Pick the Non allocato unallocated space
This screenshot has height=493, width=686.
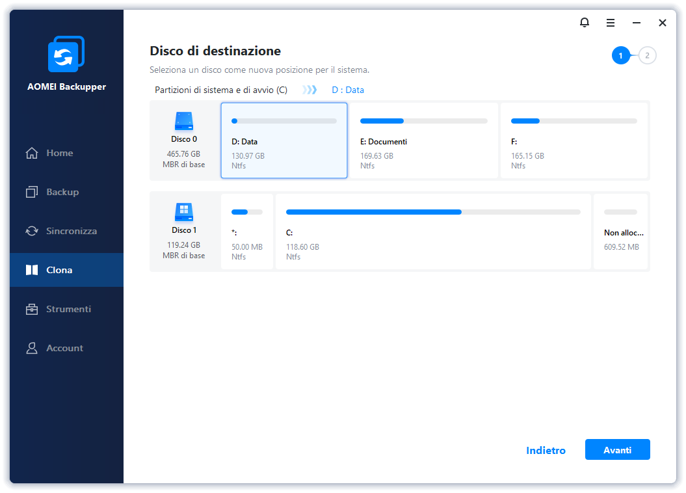coord(620,232)
